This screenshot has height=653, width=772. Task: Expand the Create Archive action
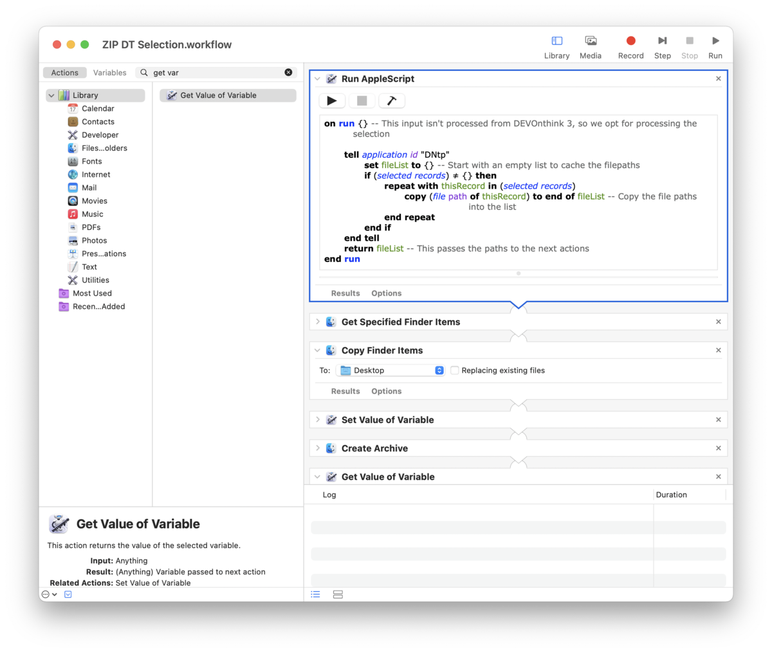[x=317, y=448]
